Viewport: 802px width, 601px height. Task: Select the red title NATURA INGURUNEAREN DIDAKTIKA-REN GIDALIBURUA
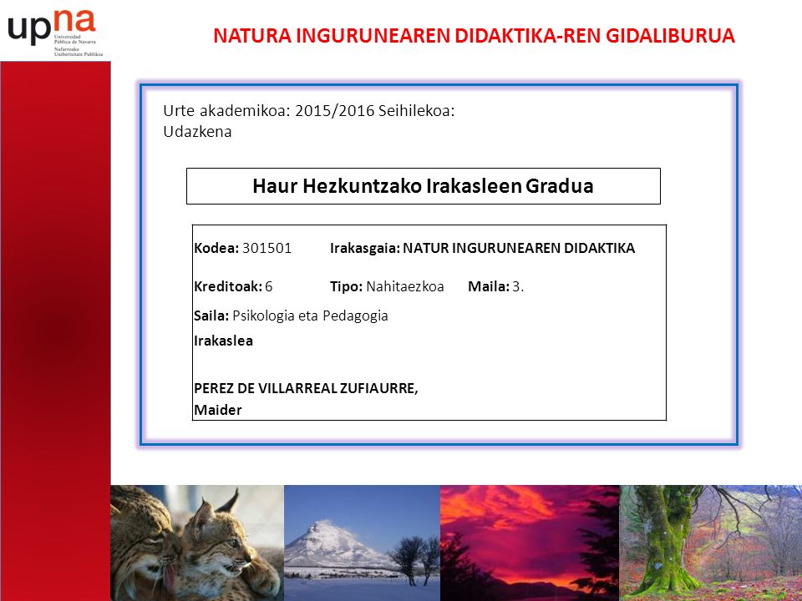475,36
